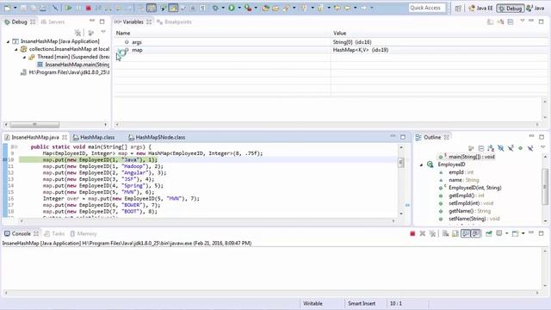The height and width of the screenshot is (310, 551).
Task: Click Remove All Terminated Launches in Console
Action: click(432, 233)
